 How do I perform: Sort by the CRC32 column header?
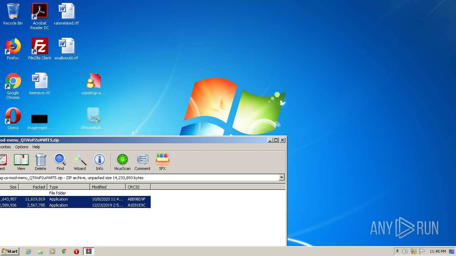click(x=138, y=187)
